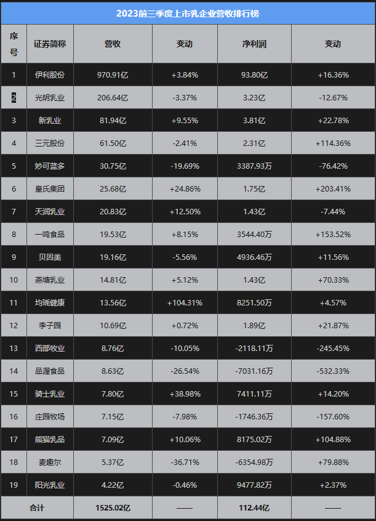
Task: Click 品渥食品 profit change -532.33%
Action: 333,371
